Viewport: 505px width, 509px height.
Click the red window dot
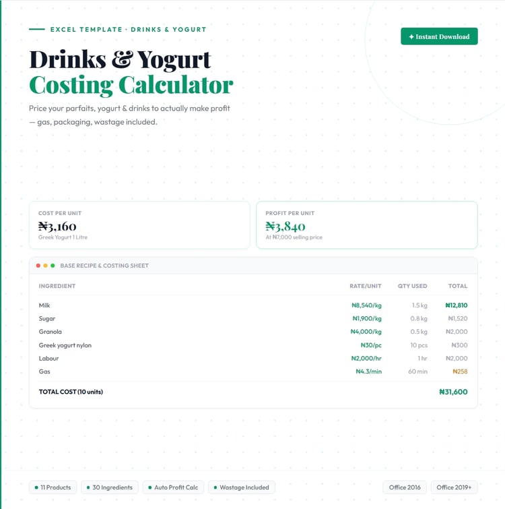(x=38, y=266)
